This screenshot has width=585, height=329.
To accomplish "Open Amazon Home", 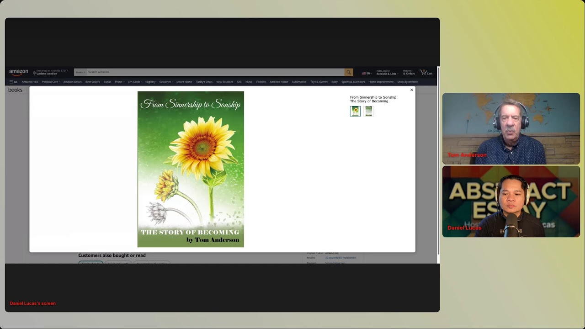I will click(x=279, y=82).
